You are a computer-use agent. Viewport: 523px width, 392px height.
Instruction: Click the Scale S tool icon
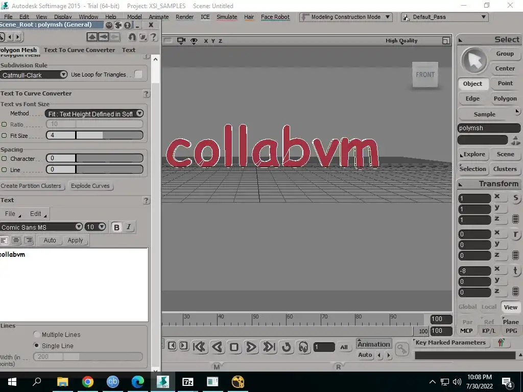click(x=516, y=199)
